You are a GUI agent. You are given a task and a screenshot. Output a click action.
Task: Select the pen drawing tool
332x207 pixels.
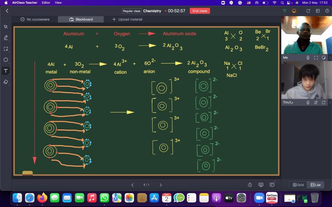[x=6, y=38]
